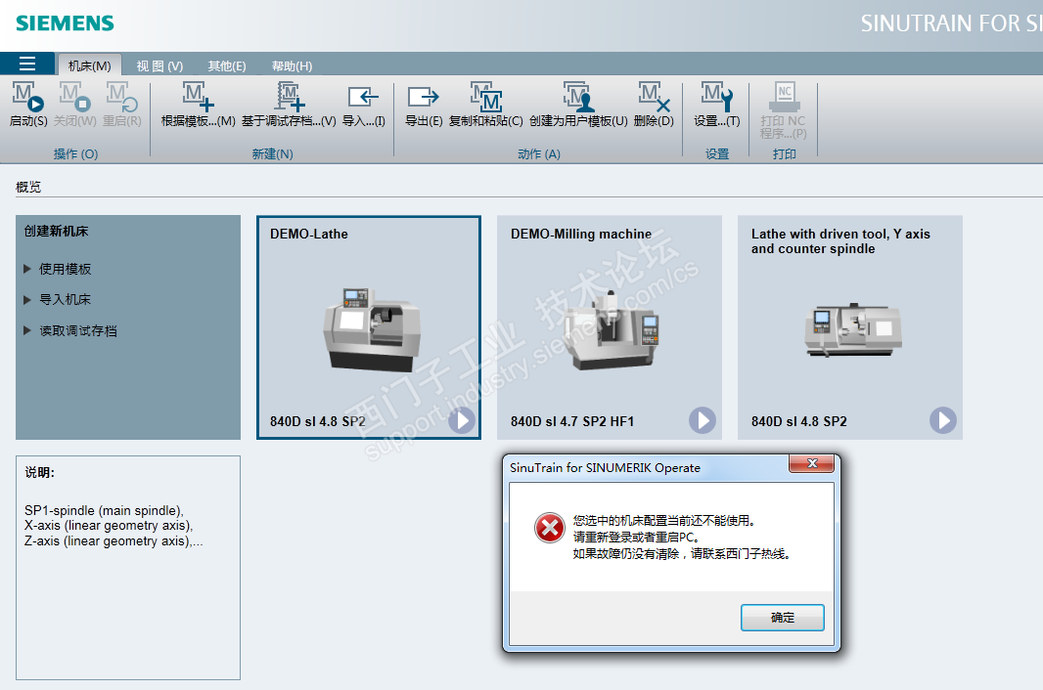The image size is (1043, 690).
Task: Create machine via 根据模板...(M) icon
Action: pos(199,97)
